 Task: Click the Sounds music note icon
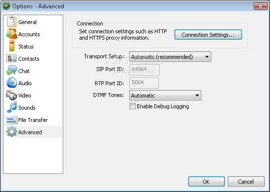pyautogui.click(x=12, y=107)
